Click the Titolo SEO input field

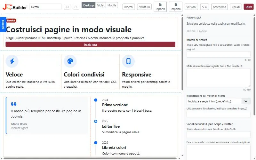point(219,54)
